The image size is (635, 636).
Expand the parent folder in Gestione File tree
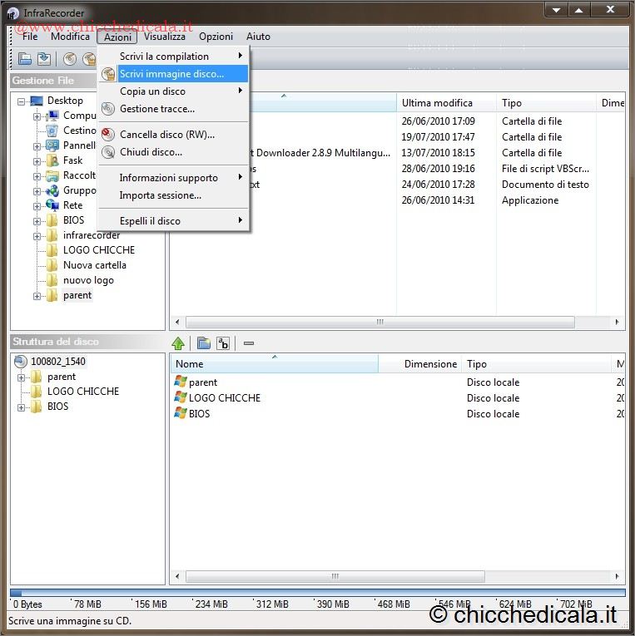(37, 296)
